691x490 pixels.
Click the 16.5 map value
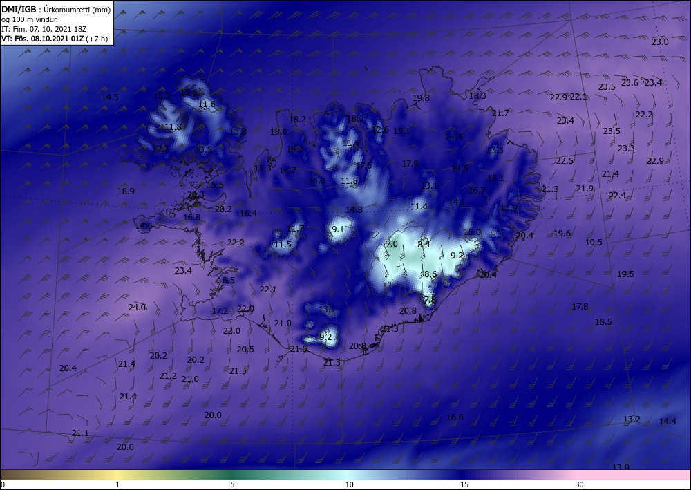[x=226, y=281]
